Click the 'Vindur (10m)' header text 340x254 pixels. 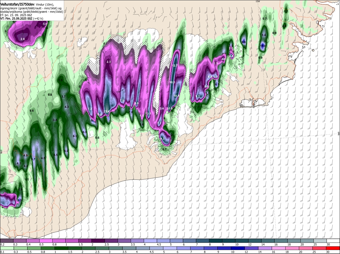[45, 5]
